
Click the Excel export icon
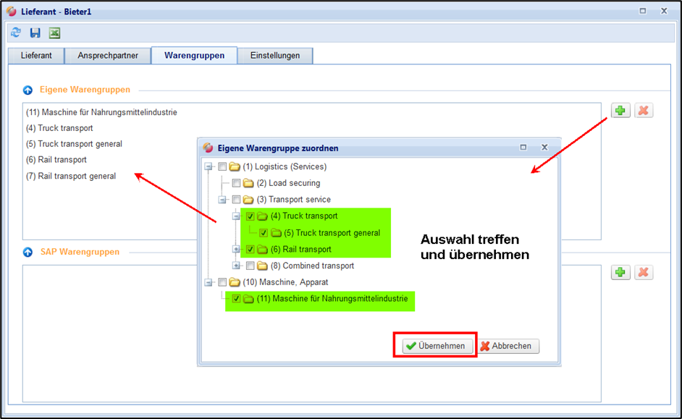tap(54, 33)
